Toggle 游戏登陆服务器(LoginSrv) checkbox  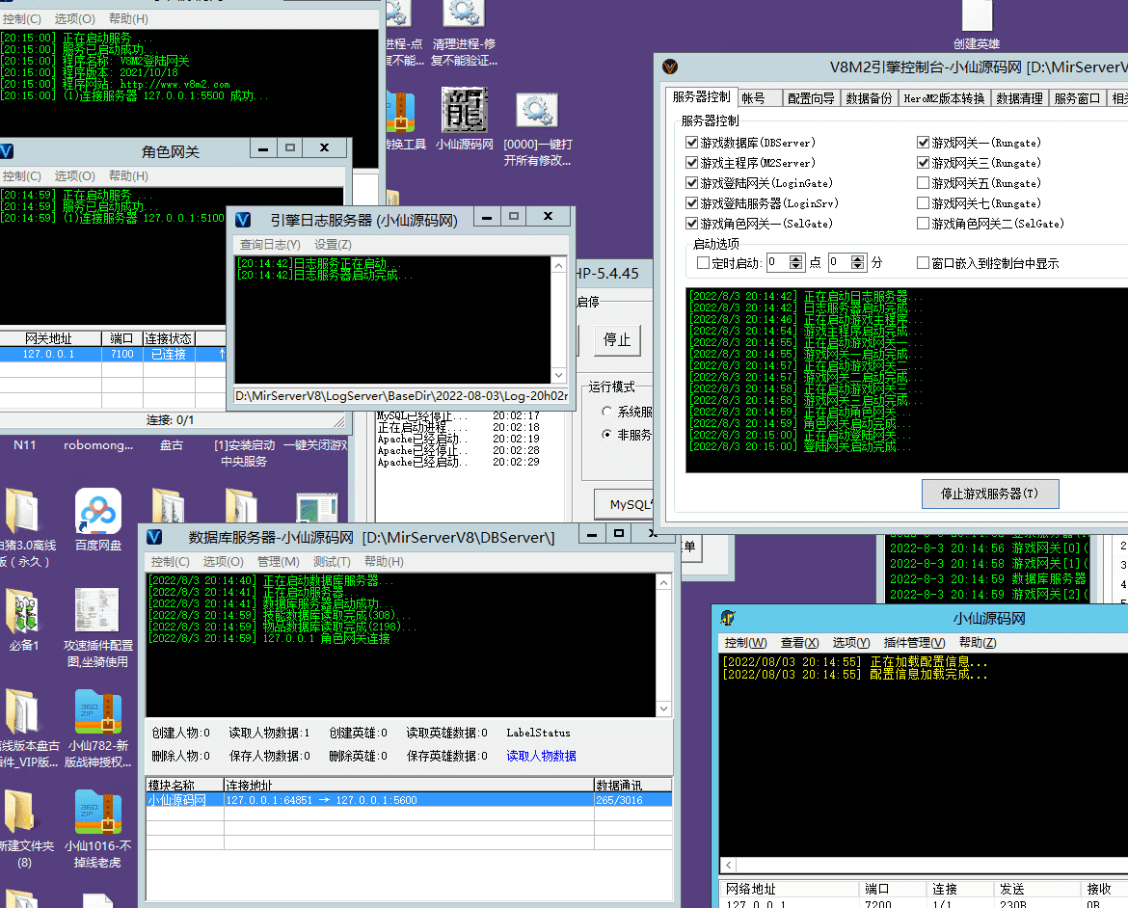click(692, 202)
